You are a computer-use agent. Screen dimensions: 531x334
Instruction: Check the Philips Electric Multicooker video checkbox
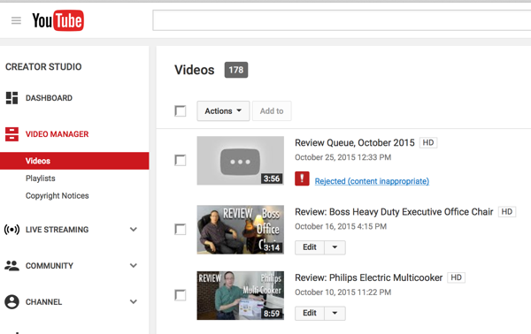(x=181, y=295)
